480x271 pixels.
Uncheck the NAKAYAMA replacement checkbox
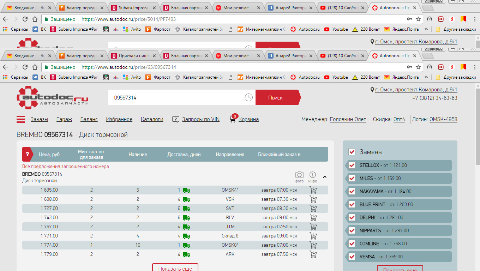[352, 191]
